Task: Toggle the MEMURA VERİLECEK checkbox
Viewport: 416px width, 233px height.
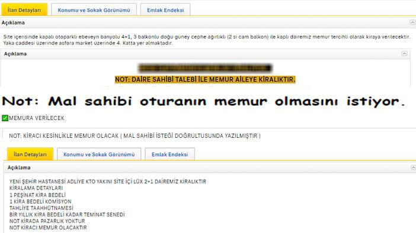Action: point(5,118)
